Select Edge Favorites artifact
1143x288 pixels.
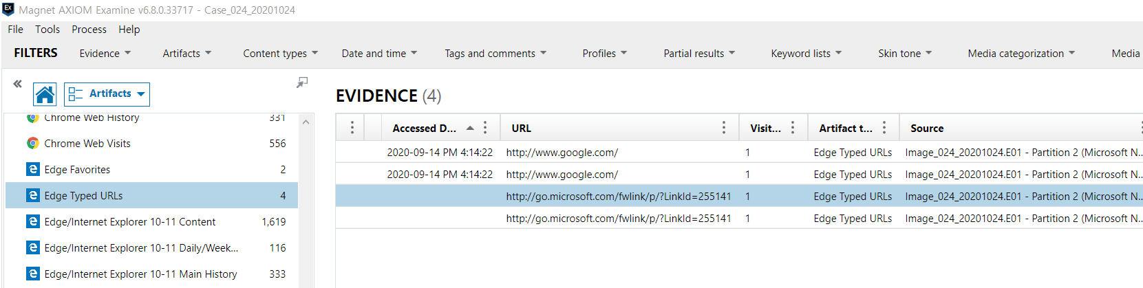tap(151, 169)
